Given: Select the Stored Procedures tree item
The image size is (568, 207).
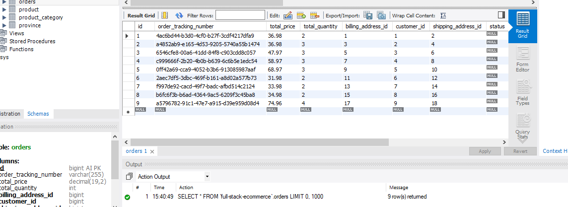Looking at the screenshot, I should coord(32,41).
